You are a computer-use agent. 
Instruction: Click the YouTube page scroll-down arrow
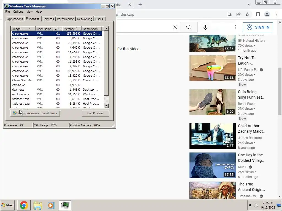(280, 196)
